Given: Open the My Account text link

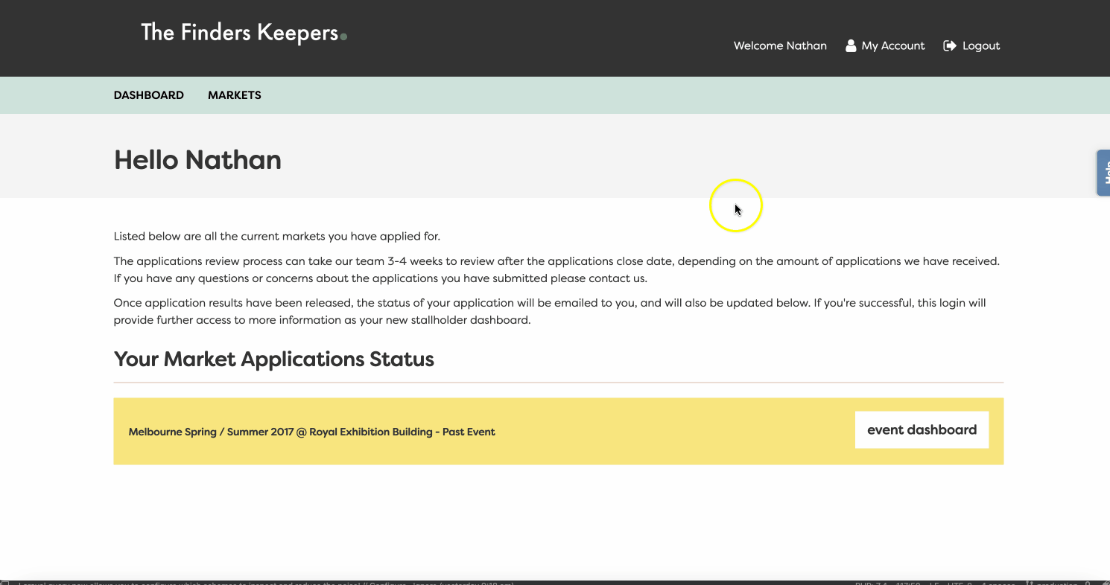Looking at the screenshot, I should (x=892, y=46).
